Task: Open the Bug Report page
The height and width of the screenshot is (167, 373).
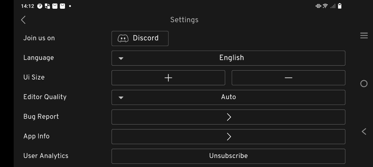Action: pyautogui.click(x=228, y=117)
